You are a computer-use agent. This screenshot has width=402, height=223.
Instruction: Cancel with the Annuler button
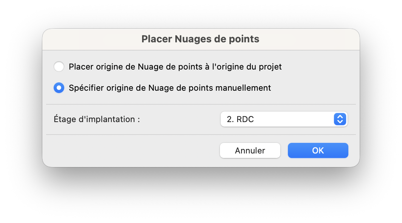coord(250,150)
